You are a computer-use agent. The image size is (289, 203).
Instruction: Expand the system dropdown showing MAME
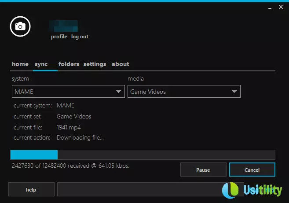click(x=68, y=92)
